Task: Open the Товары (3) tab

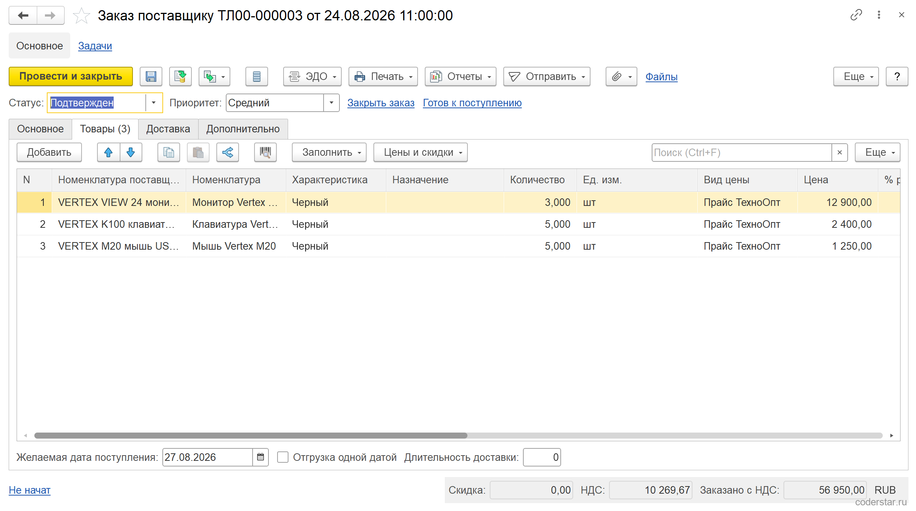Action: coord(105,129)
